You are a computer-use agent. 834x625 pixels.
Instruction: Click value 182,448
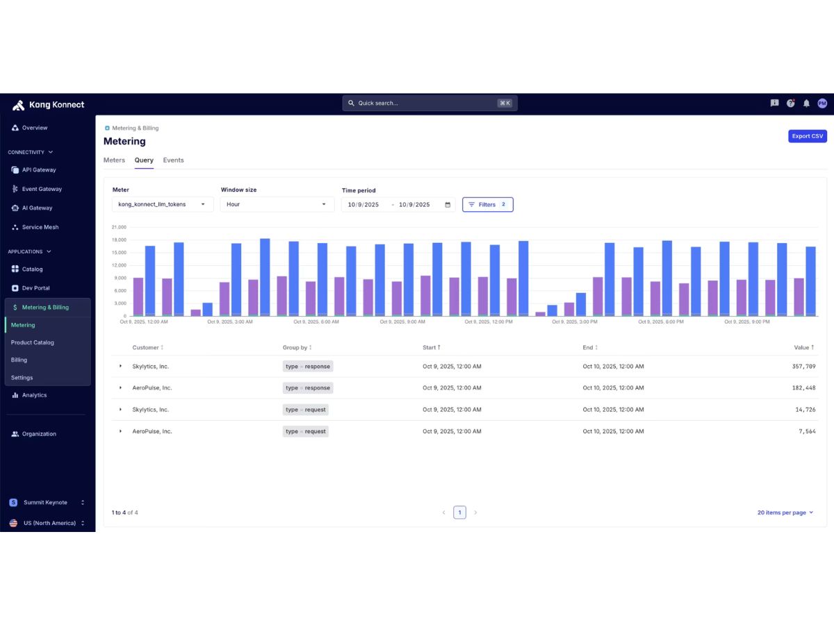pos(804,387)
